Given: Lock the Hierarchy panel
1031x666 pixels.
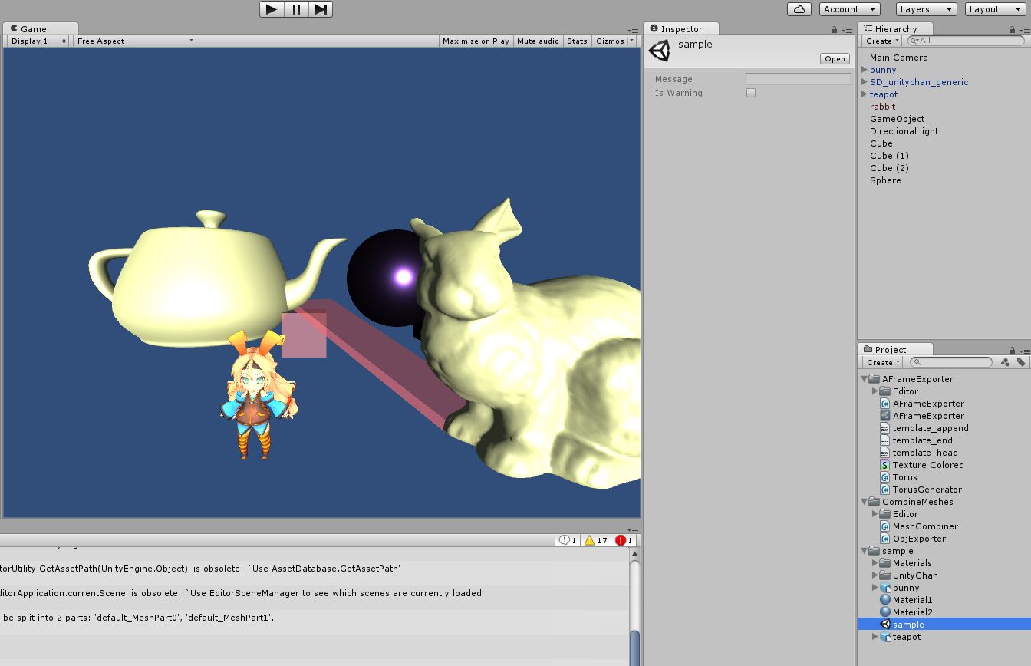Looking at the screenshot, I should point(1014,29).
